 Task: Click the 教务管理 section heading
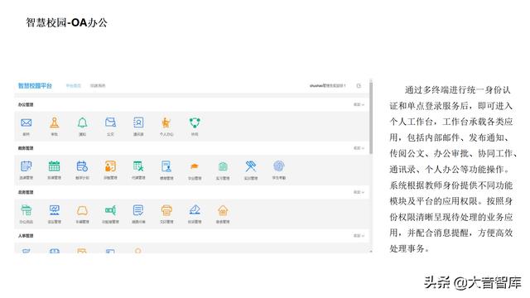26,148
